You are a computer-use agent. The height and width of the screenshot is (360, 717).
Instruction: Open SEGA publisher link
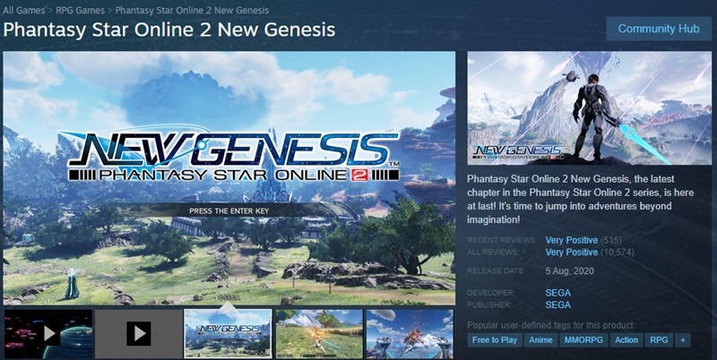(x=557, y=304)
